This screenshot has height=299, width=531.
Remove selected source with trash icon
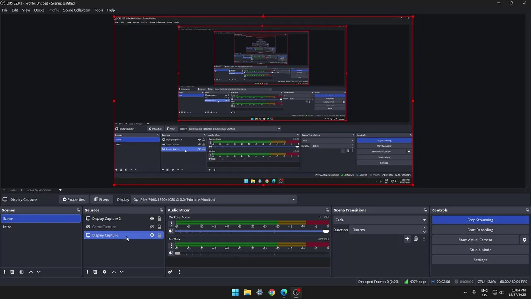[x=95, y=272]
